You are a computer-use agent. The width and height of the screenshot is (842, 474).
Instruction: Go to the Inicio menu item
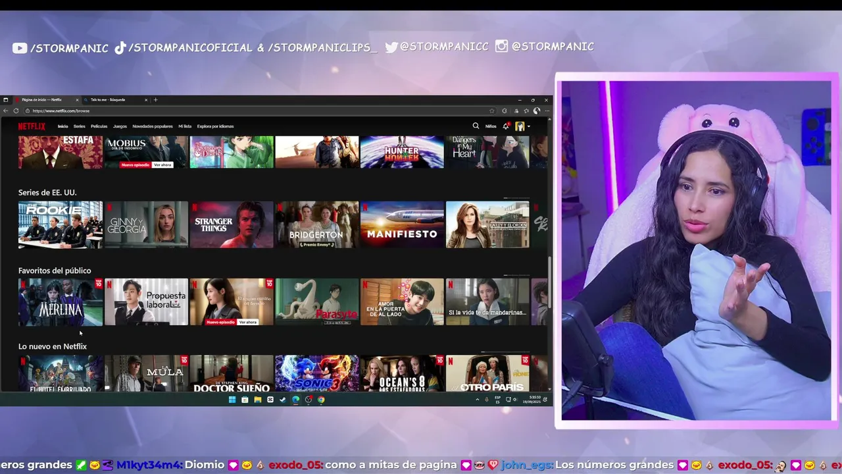coord(62,126)
